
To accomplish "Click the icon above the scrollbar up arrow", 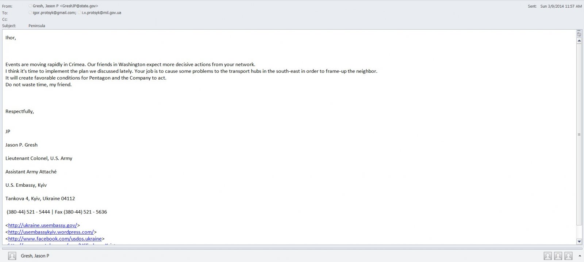I will tap(579, 34).
